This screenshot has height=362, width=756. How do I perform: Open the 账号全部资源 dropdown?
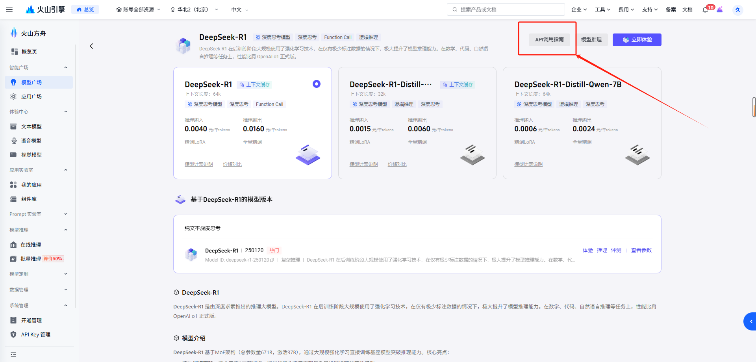point(138,9)
